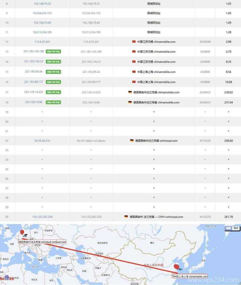Viewport: 241px width, 285px height.
Task: Click the ovhcloud.com label box on the map
Action: click(42, 242)
